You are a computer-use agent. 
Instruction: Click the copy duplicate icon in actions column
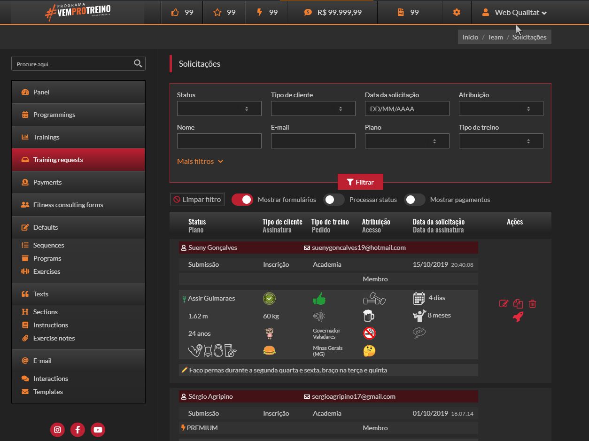(518, 303)
